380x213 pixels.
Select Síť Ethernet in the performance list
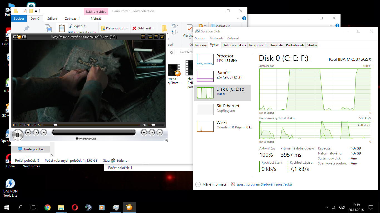tap(223, 109)
